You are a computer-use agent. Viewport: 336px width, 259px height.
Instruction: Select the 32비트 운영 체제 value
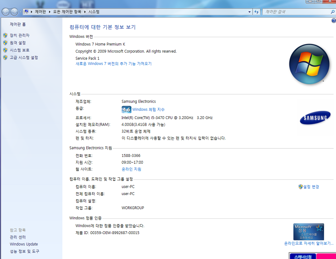pos(136,131)
